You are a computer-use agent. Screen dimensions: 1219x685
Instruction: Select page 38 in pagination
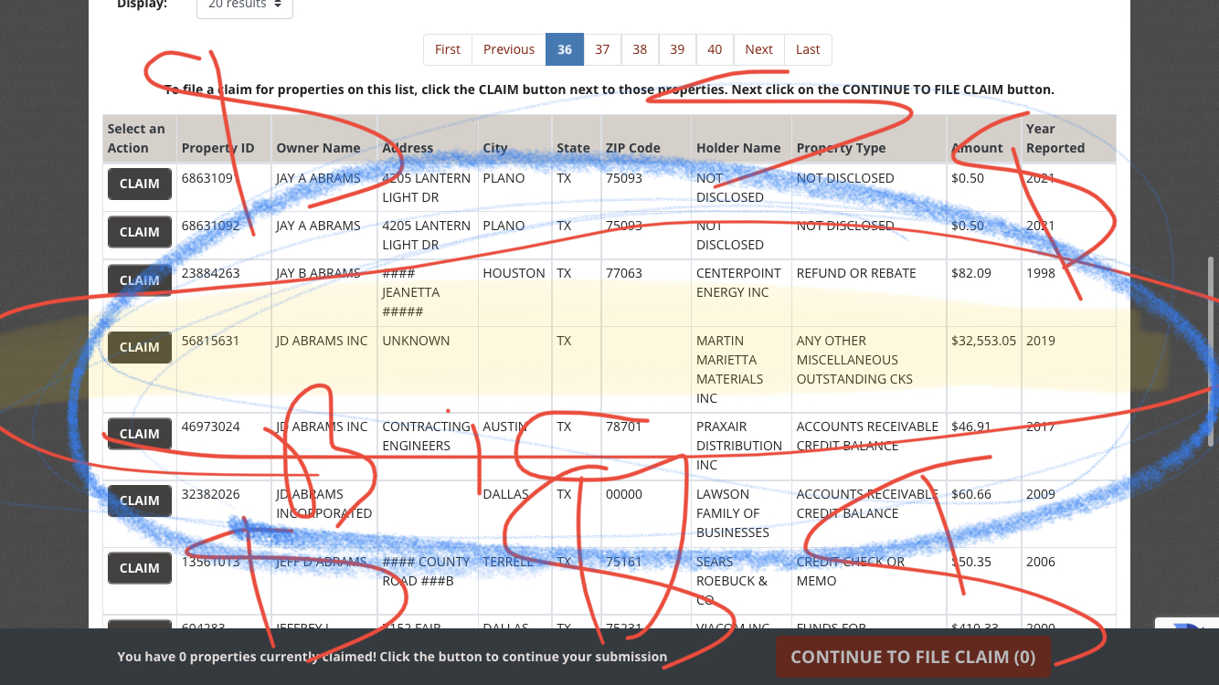(640, 49)
